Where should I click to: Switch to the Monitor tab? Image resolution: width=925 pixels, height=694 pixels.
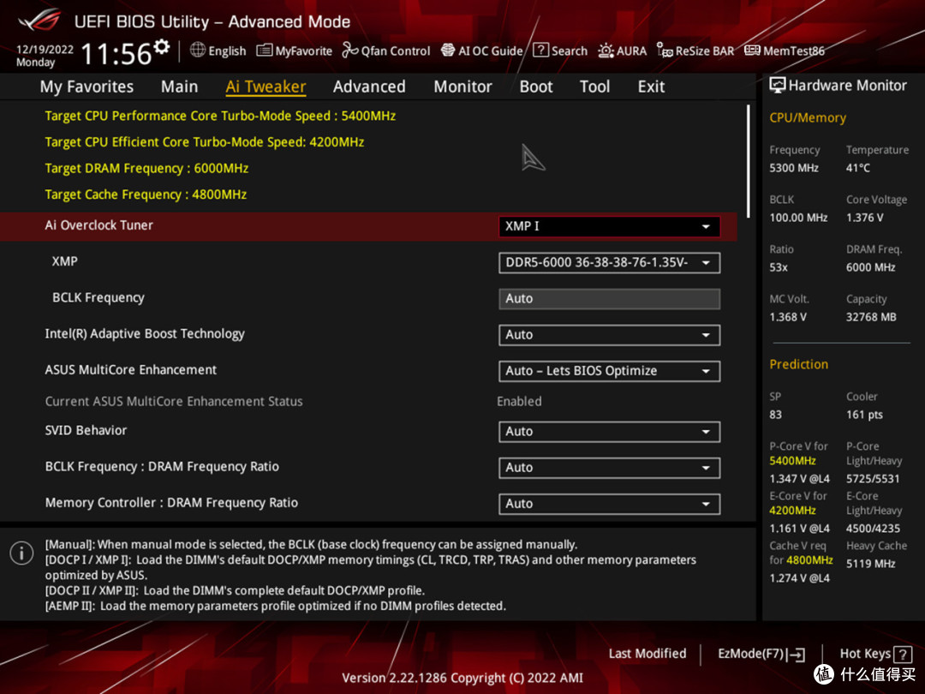(462, 87)
